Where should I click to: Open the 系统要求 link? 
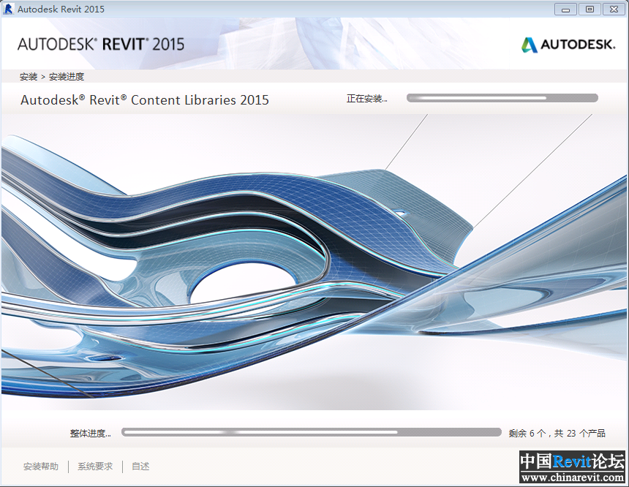point(95,466)
